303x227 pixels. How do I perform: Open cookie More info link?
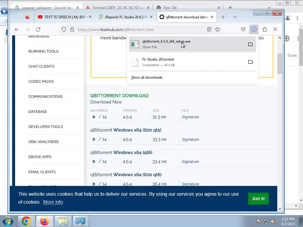tap(53, 202)
